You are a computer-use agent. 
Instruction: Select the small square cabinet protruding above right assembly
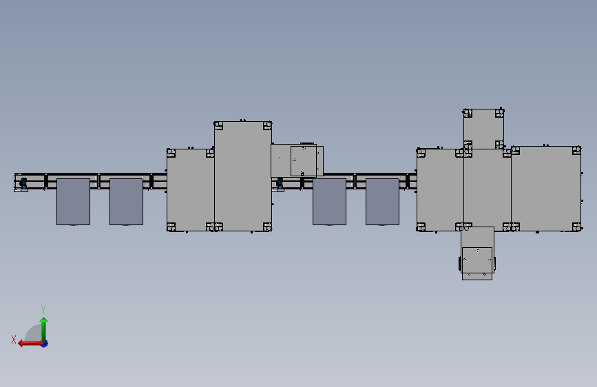pyautogui.click(x=483, y=129)
